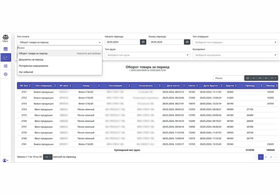This screenshot has height=195, width=280.
Task: Open the user account menu icon
Action: [5, 160]
